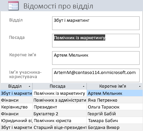The height and width of the screenshot is (131, 143).
Task: Select cell Збут і маркети in Артем Мельник row
Action: 16,93
